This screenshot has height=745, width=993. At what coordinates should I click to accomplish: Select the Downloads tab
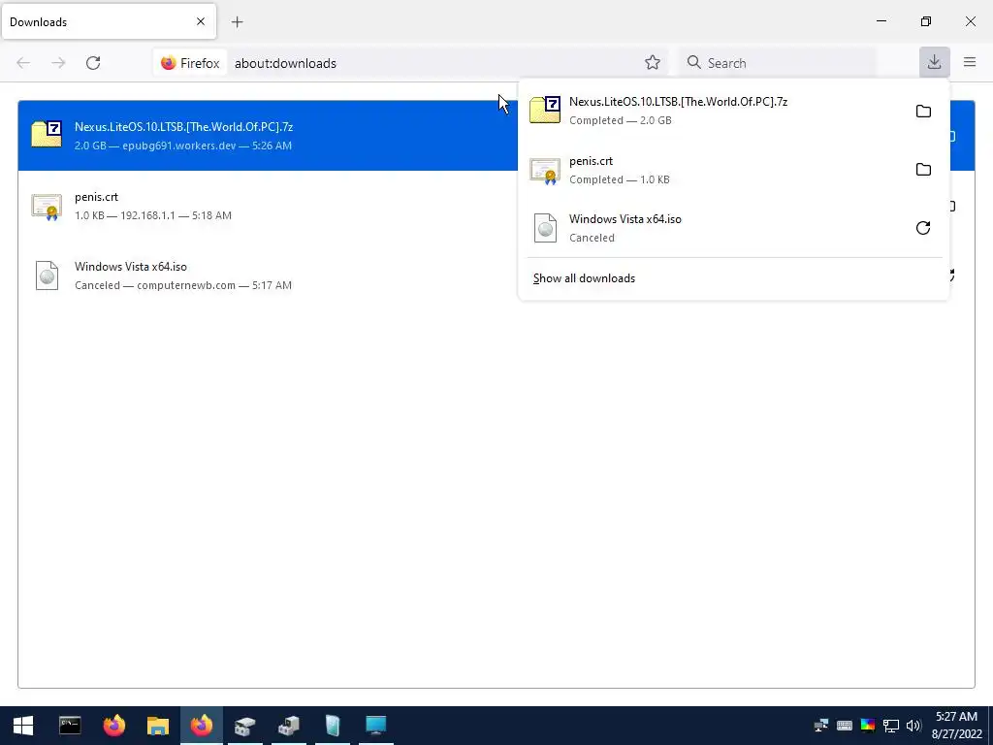109,21
